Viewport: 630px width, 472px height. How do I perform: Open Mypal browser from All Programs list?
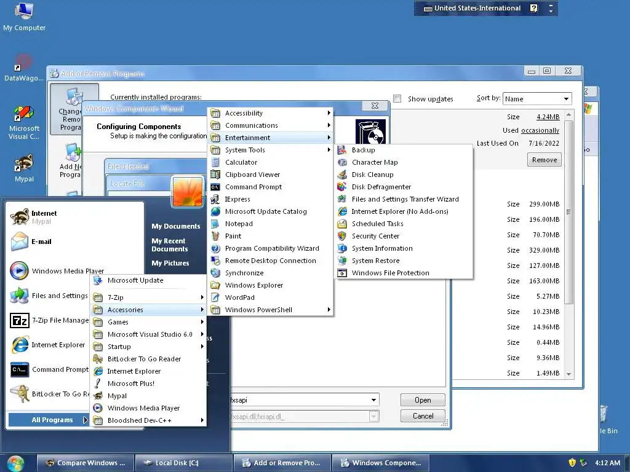pos(148,396)
